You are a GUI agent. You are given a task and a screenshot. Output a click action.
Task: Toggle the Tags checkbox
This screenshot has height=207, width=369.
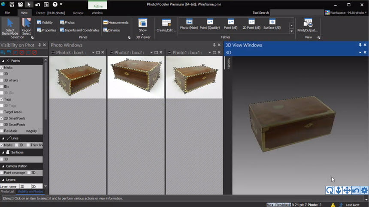(x=2, y=99)
